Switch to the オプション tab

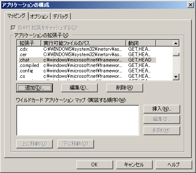coord(39,16)
